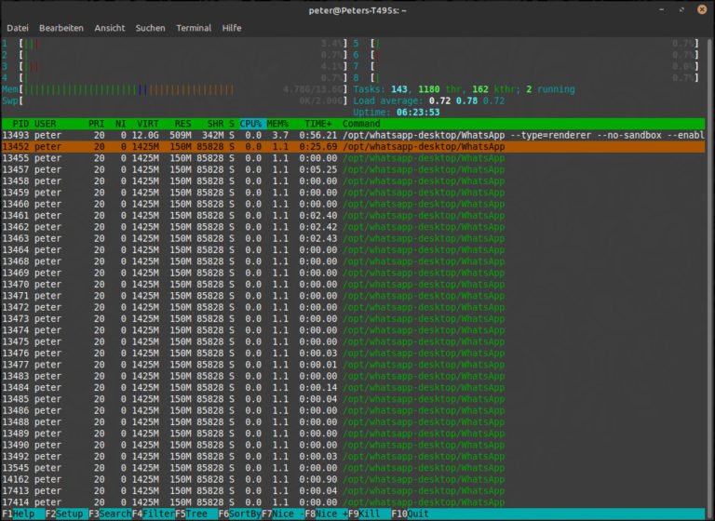Viewport: 715px width, 521px height.
Task: Select process row with PID 13492
Action: [353, 456]
